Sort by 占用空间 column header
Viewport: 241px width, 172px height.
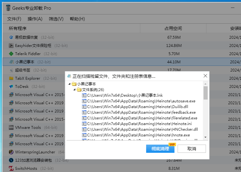tap(173, 28)
